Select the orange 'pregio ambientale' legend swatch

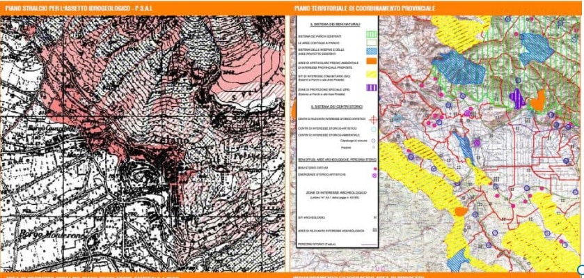[x=371, y=61]
